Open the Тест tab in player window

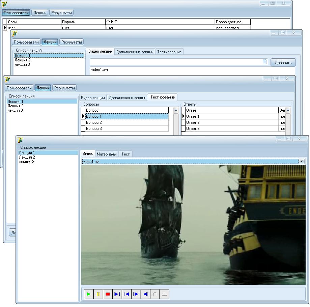point(125,154)
